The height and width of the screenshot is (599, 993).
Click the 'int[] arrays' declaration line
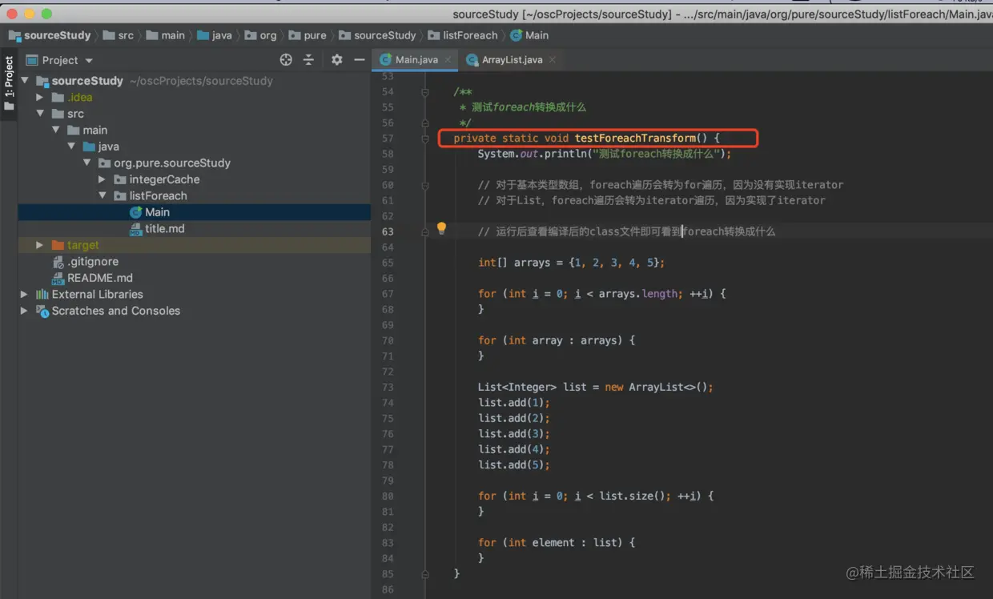(x=571, y=263)
